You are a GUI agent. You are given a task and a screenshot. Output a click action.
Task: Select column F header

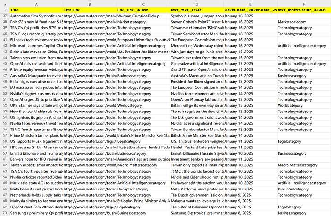tap(304, 4)
